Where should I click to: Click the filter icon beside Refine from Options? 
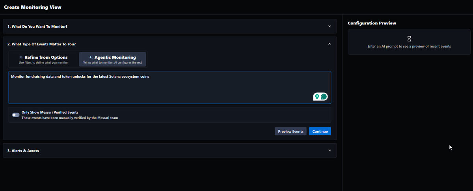[21, 57]
